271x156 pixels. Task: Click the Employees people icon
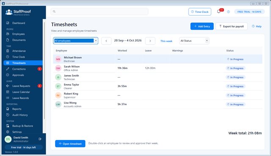pyautogui.click(x=8, y=34)
